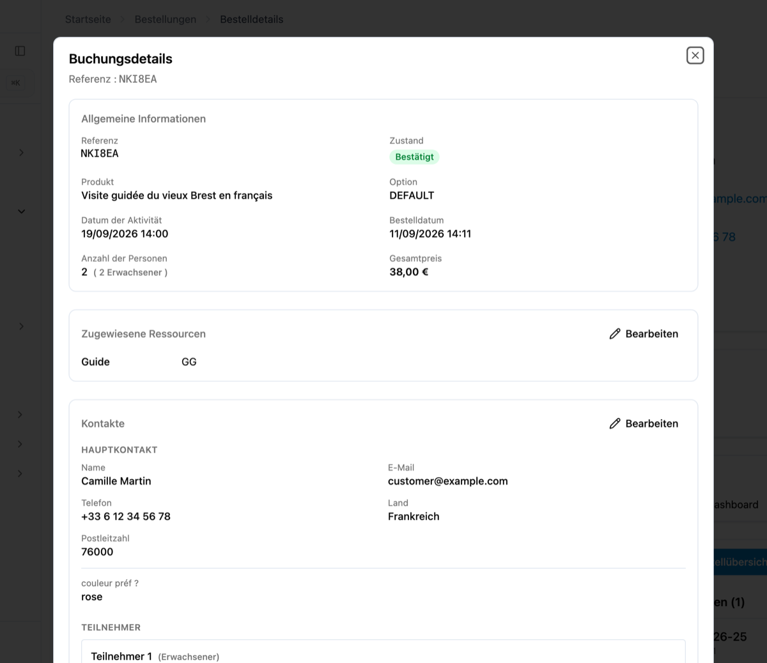The height and width of the screenshot is (663, 767).
Task: Expand the bottommost chevron in the left sidebar
Action: click(20, 473)
